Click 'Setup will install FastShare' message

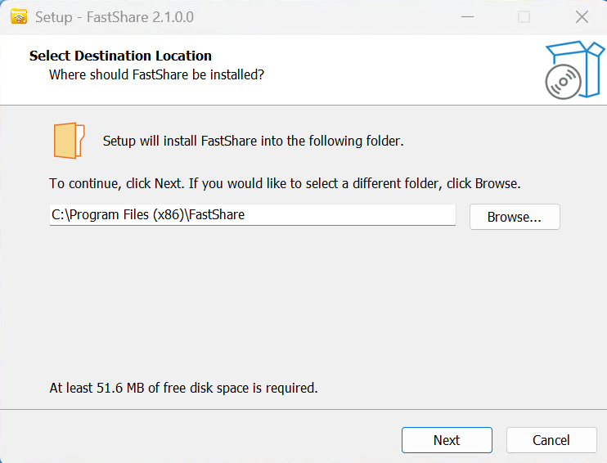(x=253, y=141)
